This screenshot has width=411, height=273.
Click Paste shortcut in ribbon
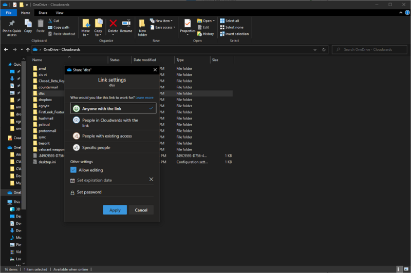pos(62,34)
